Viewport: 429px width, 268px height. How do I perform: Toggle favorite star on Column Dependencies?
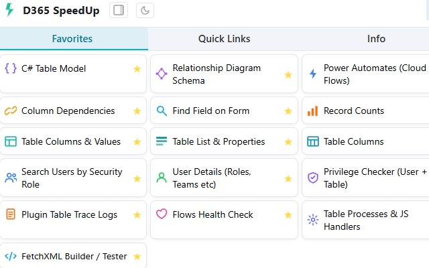(x=137, y=111)
